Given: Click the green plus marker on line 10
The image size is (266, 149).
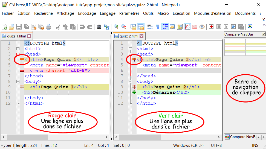Looking at the screenshot, I should [134, 92].
